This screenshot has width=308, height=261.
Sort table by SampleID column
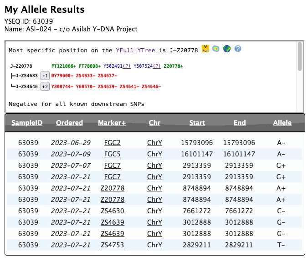click(27, 123)
